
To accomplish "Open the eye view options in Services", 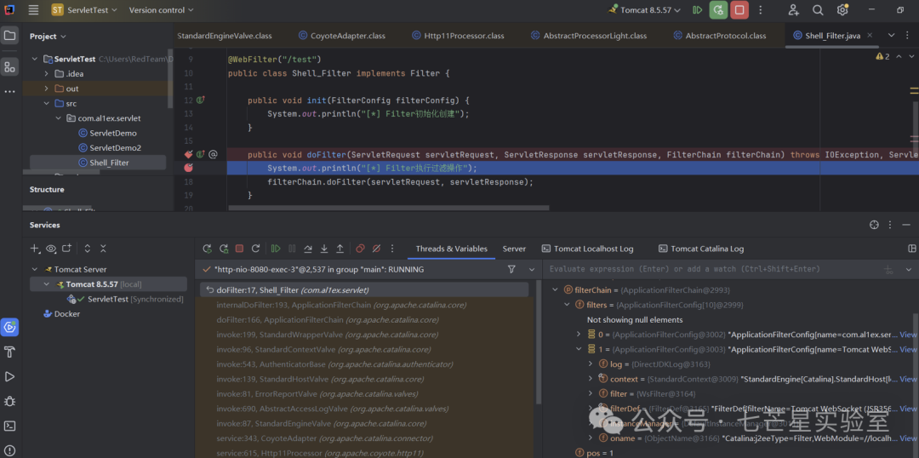I will (x=51, y=249).
